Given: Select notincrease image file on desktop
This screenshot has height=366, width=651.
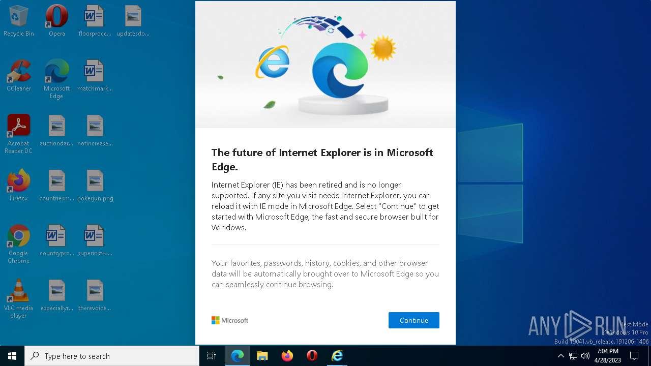Looking at the screenshot, I should click(x=95, y=131).
